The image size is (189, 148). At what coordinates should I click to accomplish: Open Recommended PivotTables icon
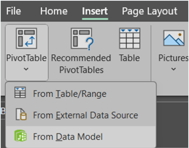click(x=82, y=39)
